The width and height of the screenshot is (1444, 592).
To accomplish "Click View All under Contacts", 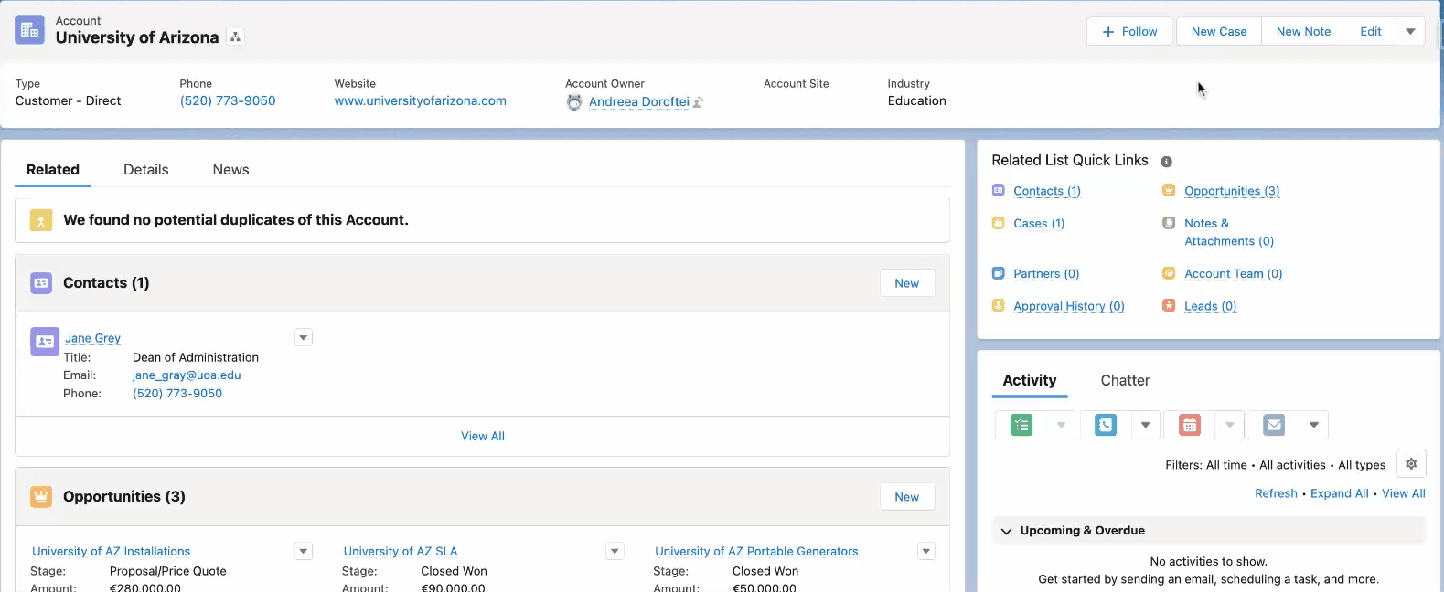I will pyautogui.click(x=483, y=436).
